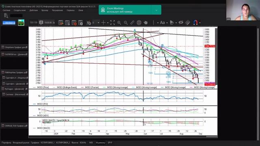Open the Брокер menu

pyautogui.click(x=45, y=10)
